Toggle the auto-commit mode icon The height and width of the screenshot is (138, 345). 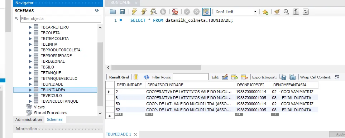coord(206,12)
